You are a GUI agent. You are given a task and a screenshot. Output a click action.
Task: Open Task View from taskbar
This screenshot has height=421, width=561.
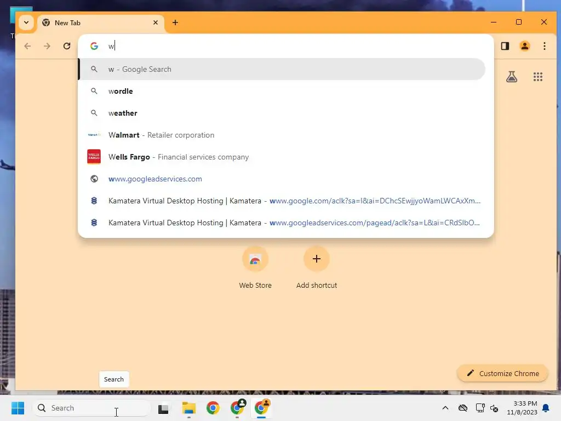click(x=163, y=408)
